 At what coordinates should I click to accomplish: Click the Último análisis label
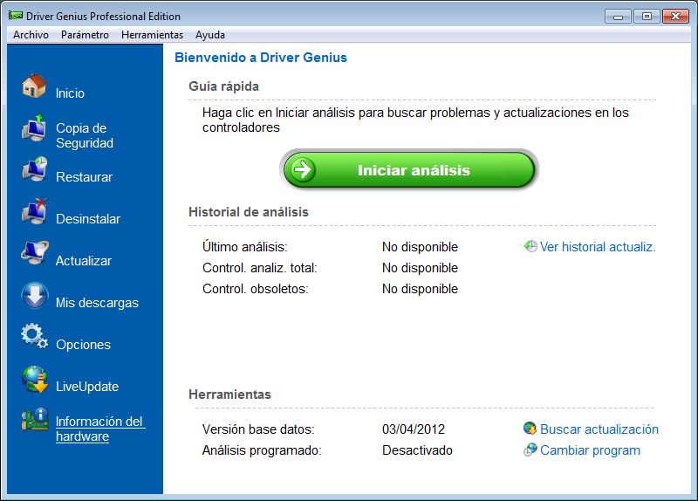245,246
